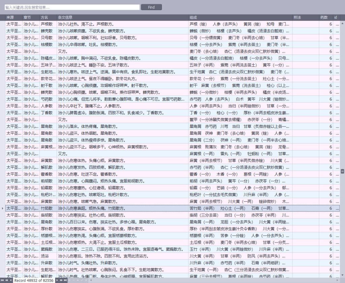Go to next record arrow
This screenshot has height=283, width=345.
coord(57,280)
